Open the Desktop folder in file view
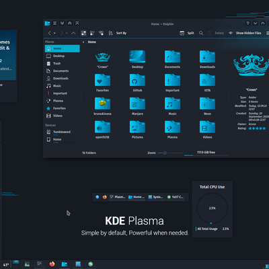 137,56
